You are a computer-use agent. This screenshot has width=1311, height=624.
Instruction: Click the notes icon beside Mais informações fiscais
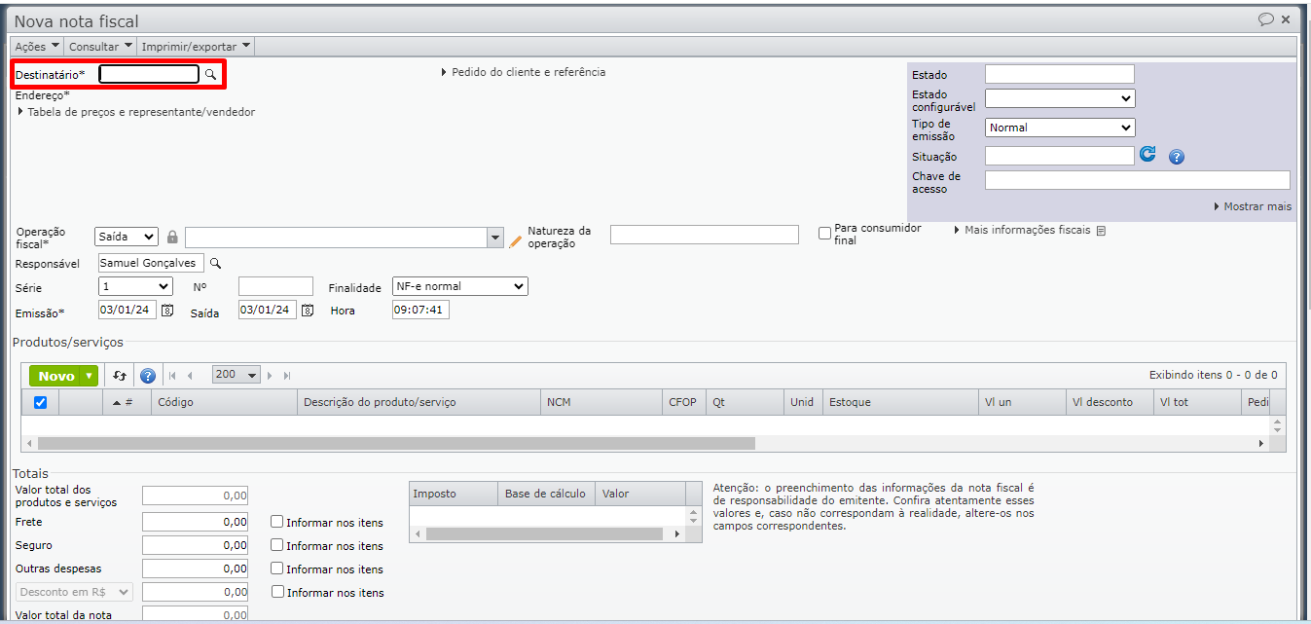(x=1101, y=231)
